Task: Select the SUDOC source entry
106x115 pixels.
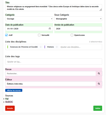Action: tap(9, 102)
